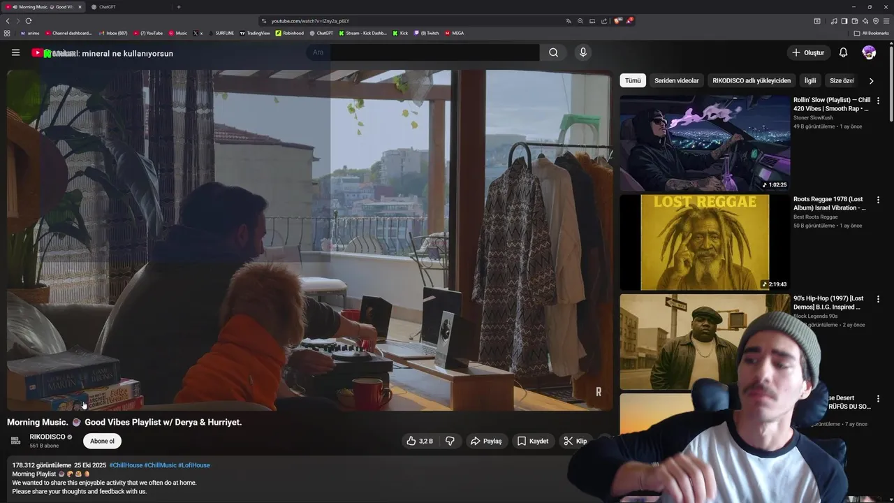This screenshot has height=503, width=894.
Task: Toggle the browser sidebar panel icon
Action: click(844, 21)
